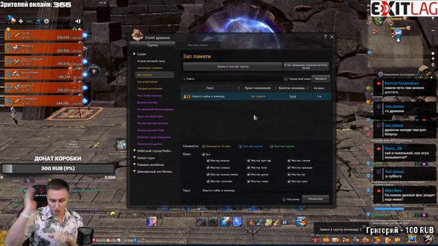Screen dimensions: 438x246
Task: Click the glowing blue skill icon on the hotbar
Action: (237, 222)
